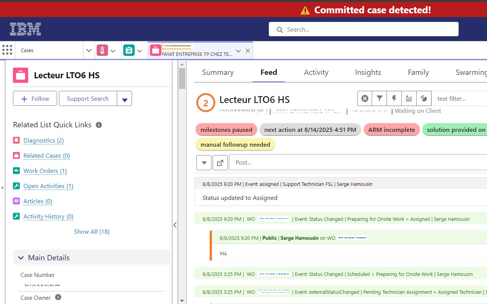The width and height of the screenshot is (487, 304).
Task: Open the Open Activities (1) link
Action: pyautogui.click(x=48, y=186)
